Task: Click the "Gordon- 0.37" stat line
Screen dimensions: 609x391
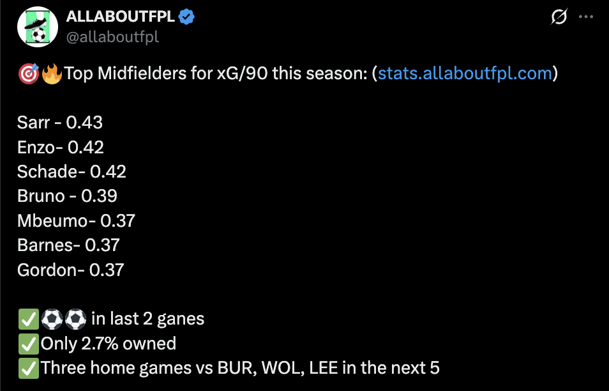Action: pos(70,270)
